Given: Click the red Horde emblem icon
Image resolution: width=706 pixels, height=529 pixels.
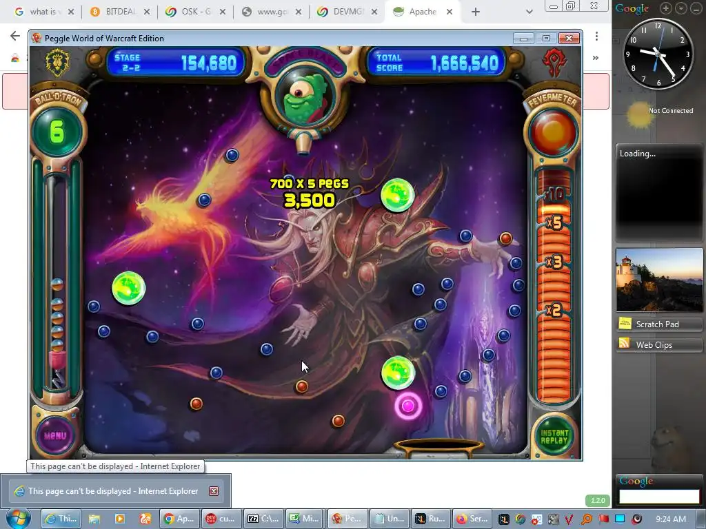Looking at the screenshot, I should 554,63.
